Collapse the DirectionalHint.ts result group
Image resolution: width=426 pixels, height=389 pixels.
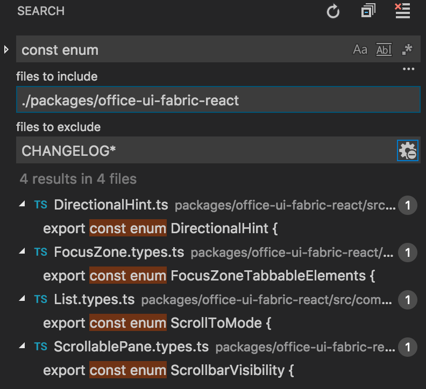pyautogui.click(x=22, y=205)
